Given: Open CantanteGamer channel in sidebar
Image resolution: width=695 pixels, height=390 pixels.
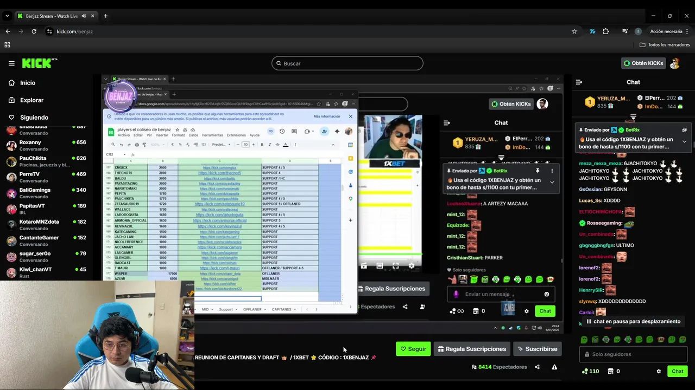Looking at the screenshot, I should (x=47, y=240).
